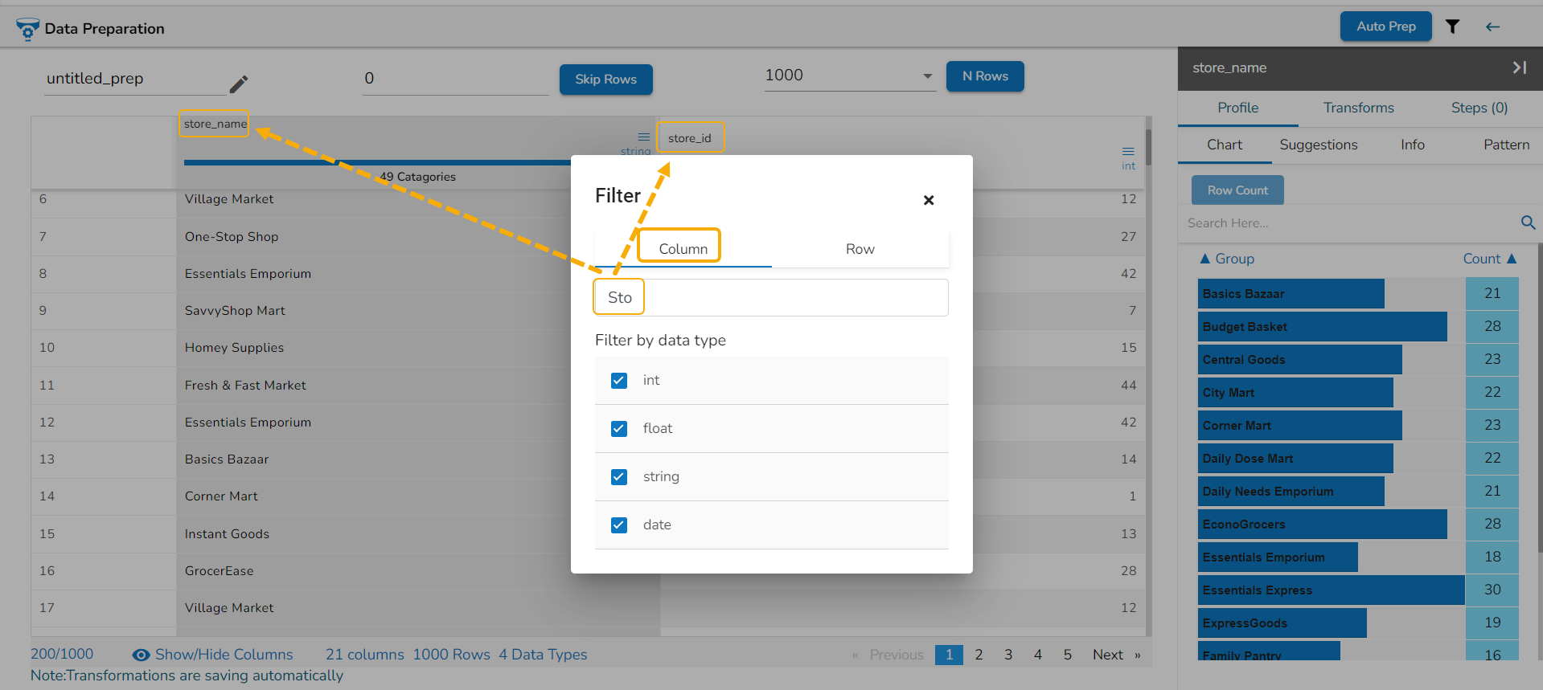Uncheck the float data type checkbox
The height and width of the screenshot is (690, 1543).
coord(619,428)
